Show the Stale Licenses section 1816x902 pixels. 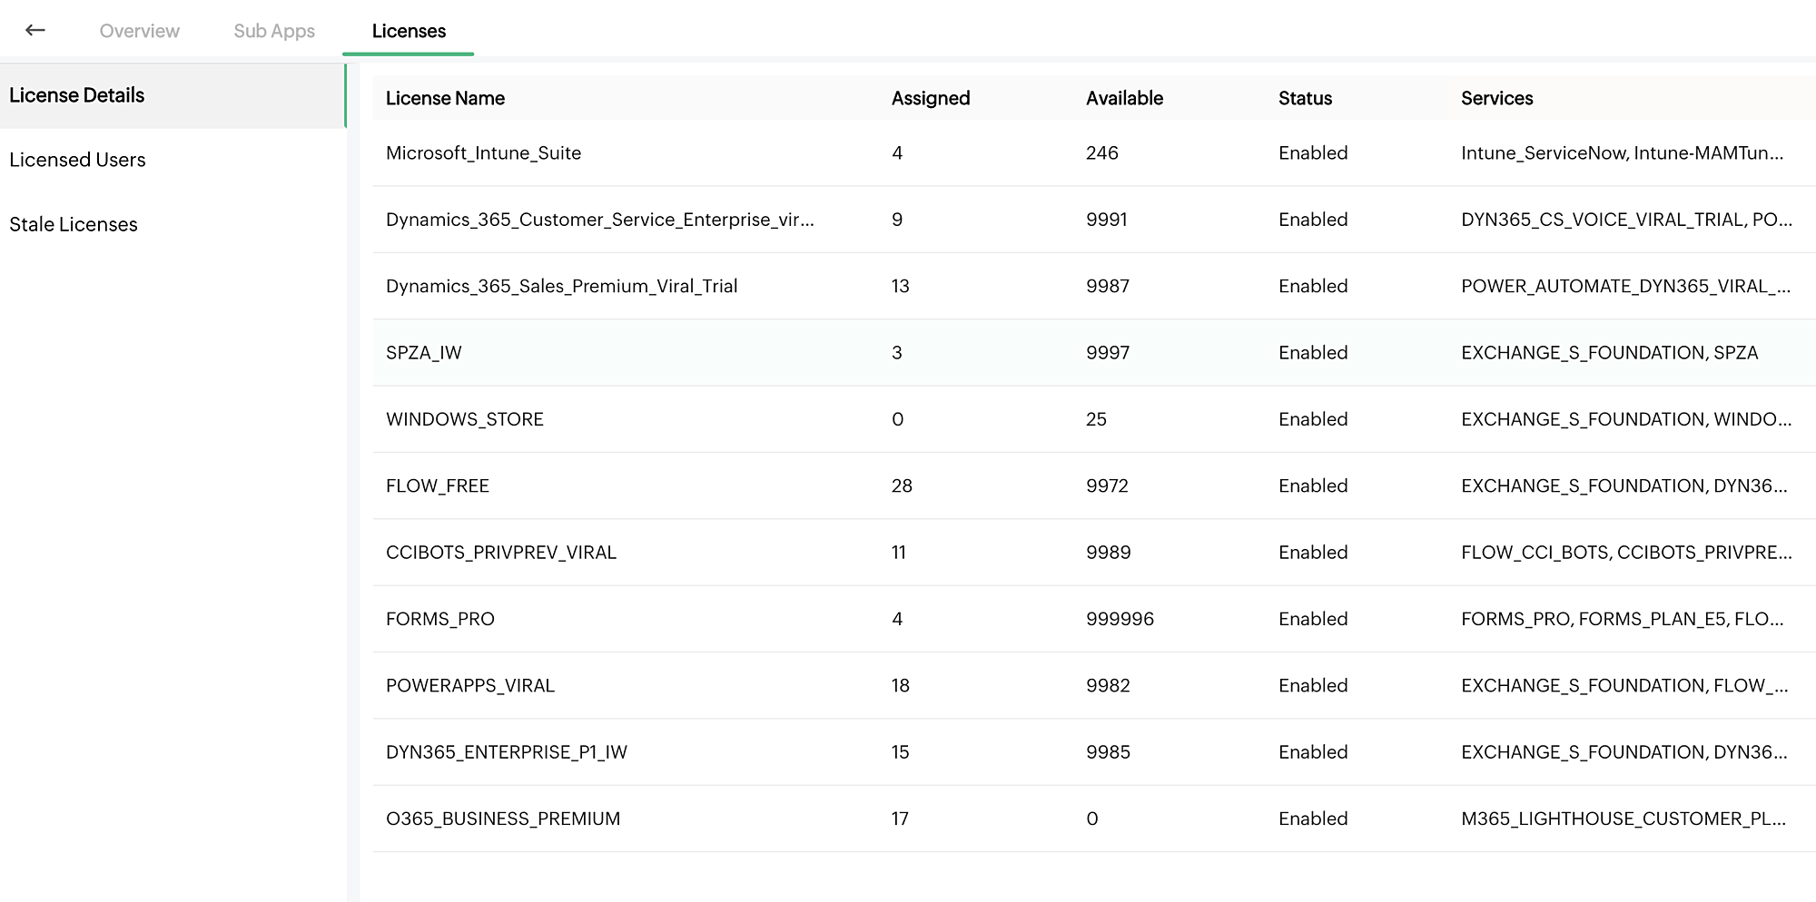tap(74, 224)
